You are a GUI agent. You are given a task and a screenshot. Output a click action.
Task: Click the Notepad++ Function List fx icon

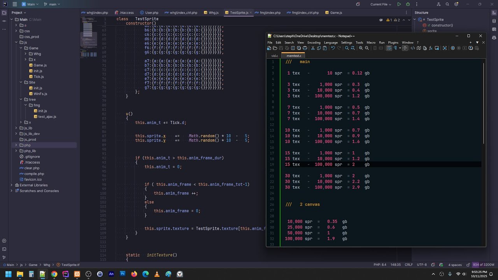pyautogui.click(x=431, y=48)
